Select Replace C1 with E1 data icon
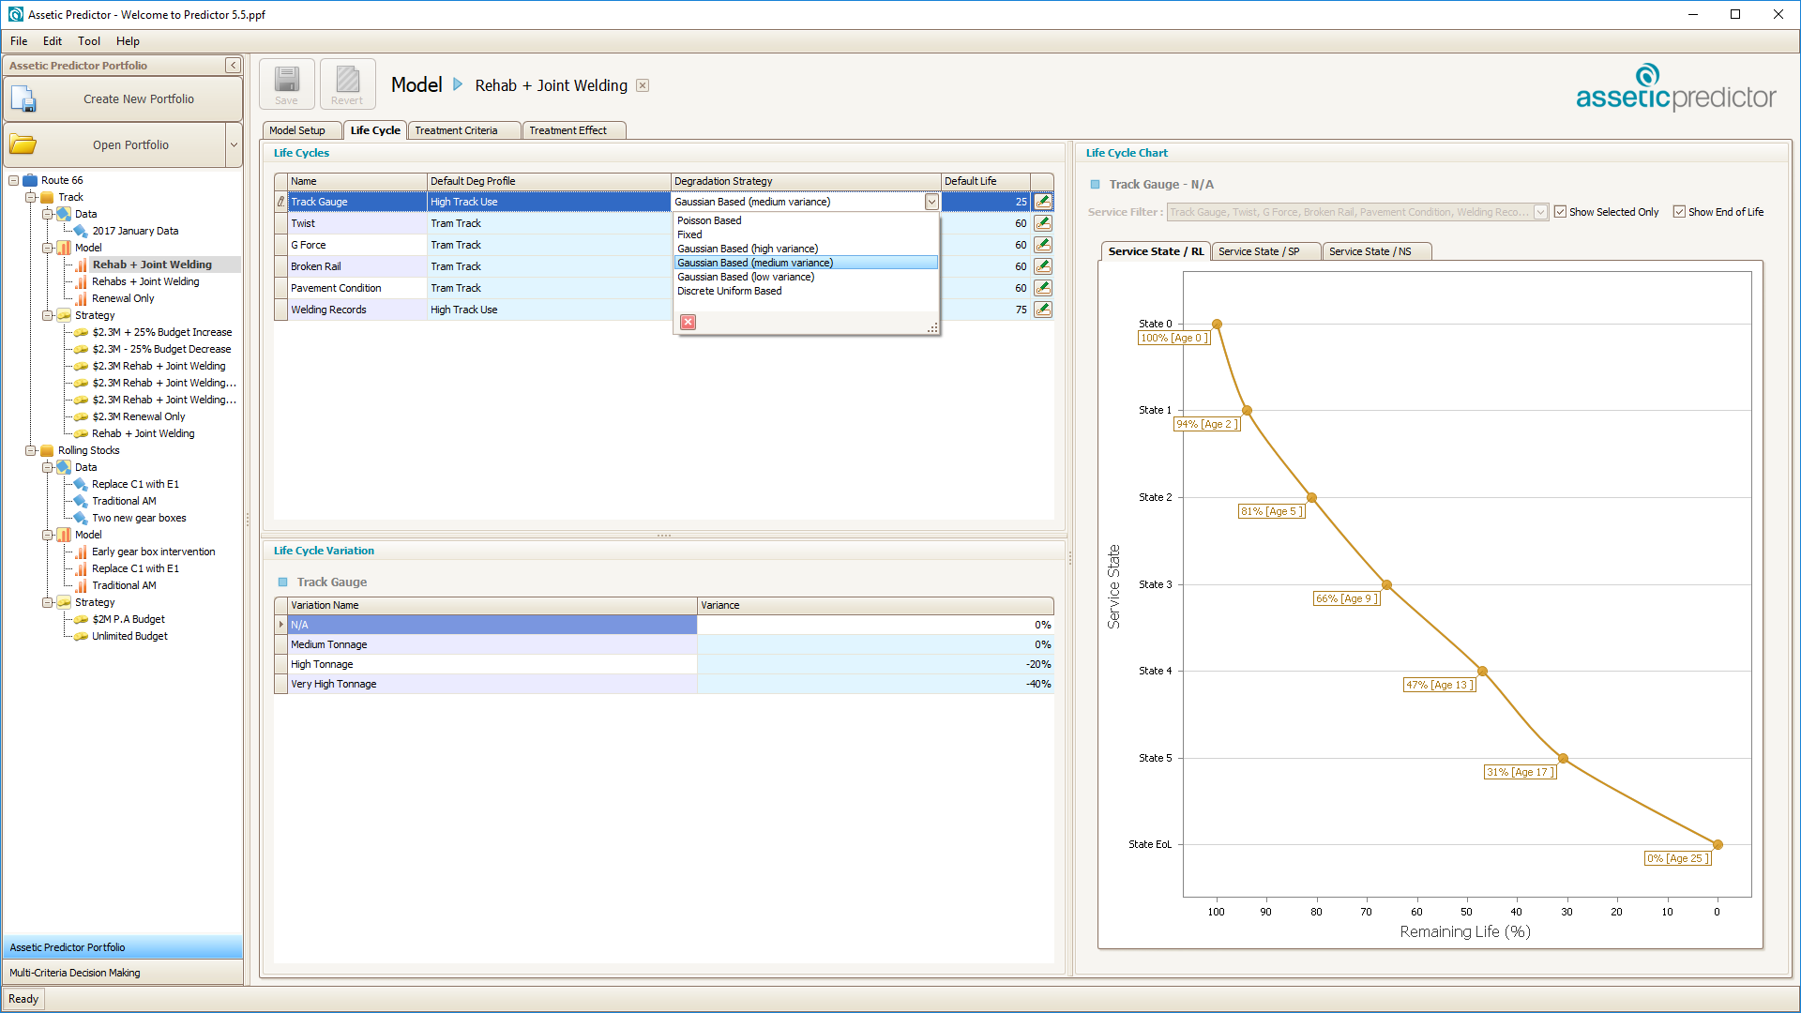 click(81, 484)
